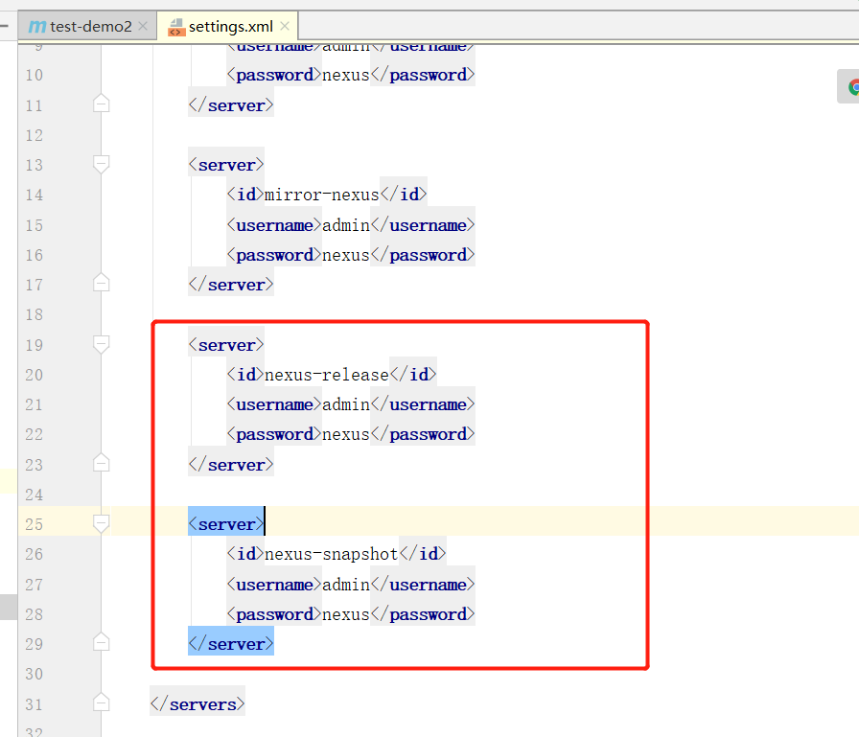859x737 pixels.
Task: Click line number 30 in gutter
Action: point(34,674)
